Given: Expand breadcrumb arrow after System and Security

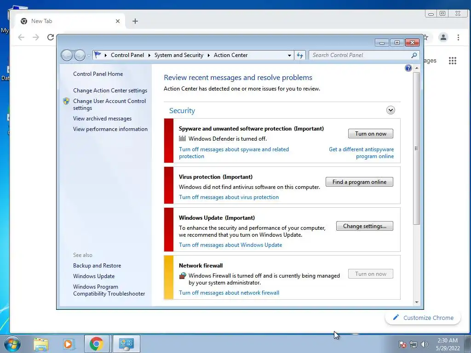Looking at the screenshot, I should [x=208, y=55].
